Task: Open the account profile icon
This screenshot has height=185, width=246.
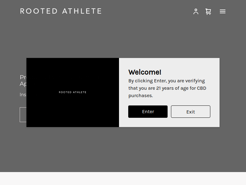Action: pyautogui.click(x=196, y=11)
